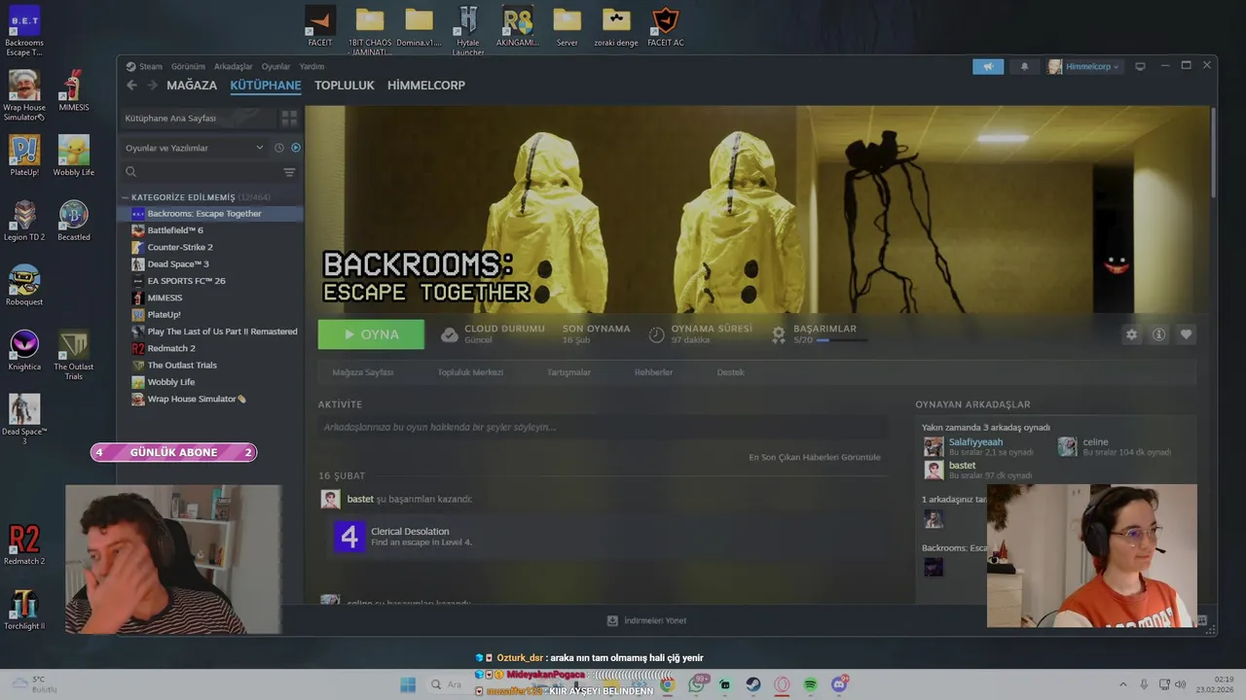Viewport: 1246px width, 700px height.
Task: Open bastet's avatar in activity feed
Action: 331,499
